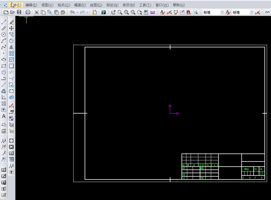
Task: Select the Line drawing tool
Action: 4,22
